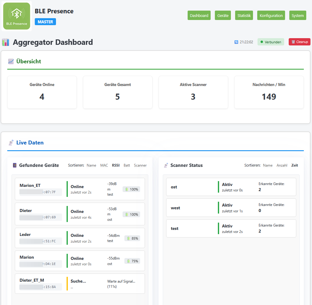Sort found devices by Batt
312x305 pixels.
pos(127,165)
